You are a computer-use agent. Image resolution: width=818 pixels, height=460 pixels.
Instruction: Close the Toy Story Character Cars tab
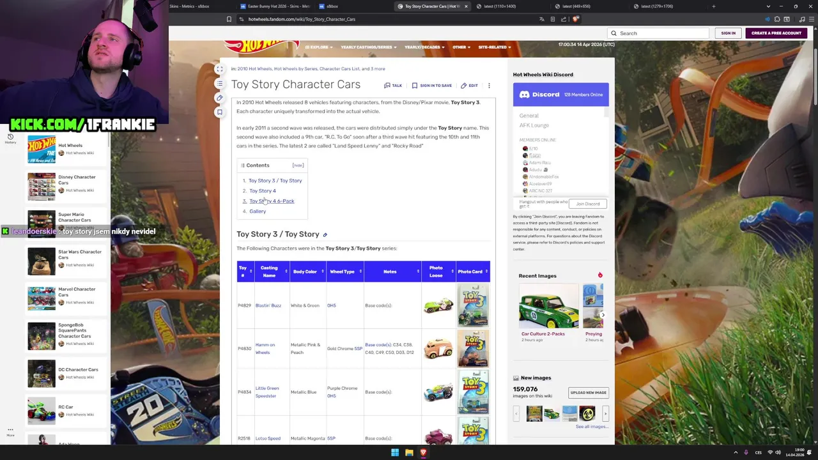tap(466, 6)
